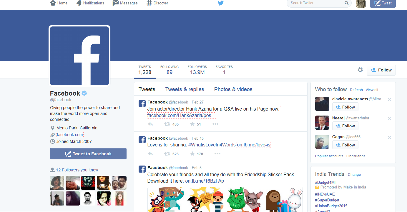Click Facebook avatar on the Feb 27 tweet
The width and height of the screenshot is (407, 212).
[142, 103]
